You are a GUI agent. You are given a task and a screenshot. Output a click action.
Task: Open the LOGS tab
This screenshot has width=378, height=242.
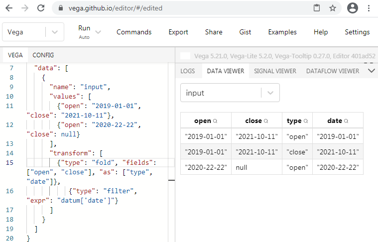tap(188, 71)
